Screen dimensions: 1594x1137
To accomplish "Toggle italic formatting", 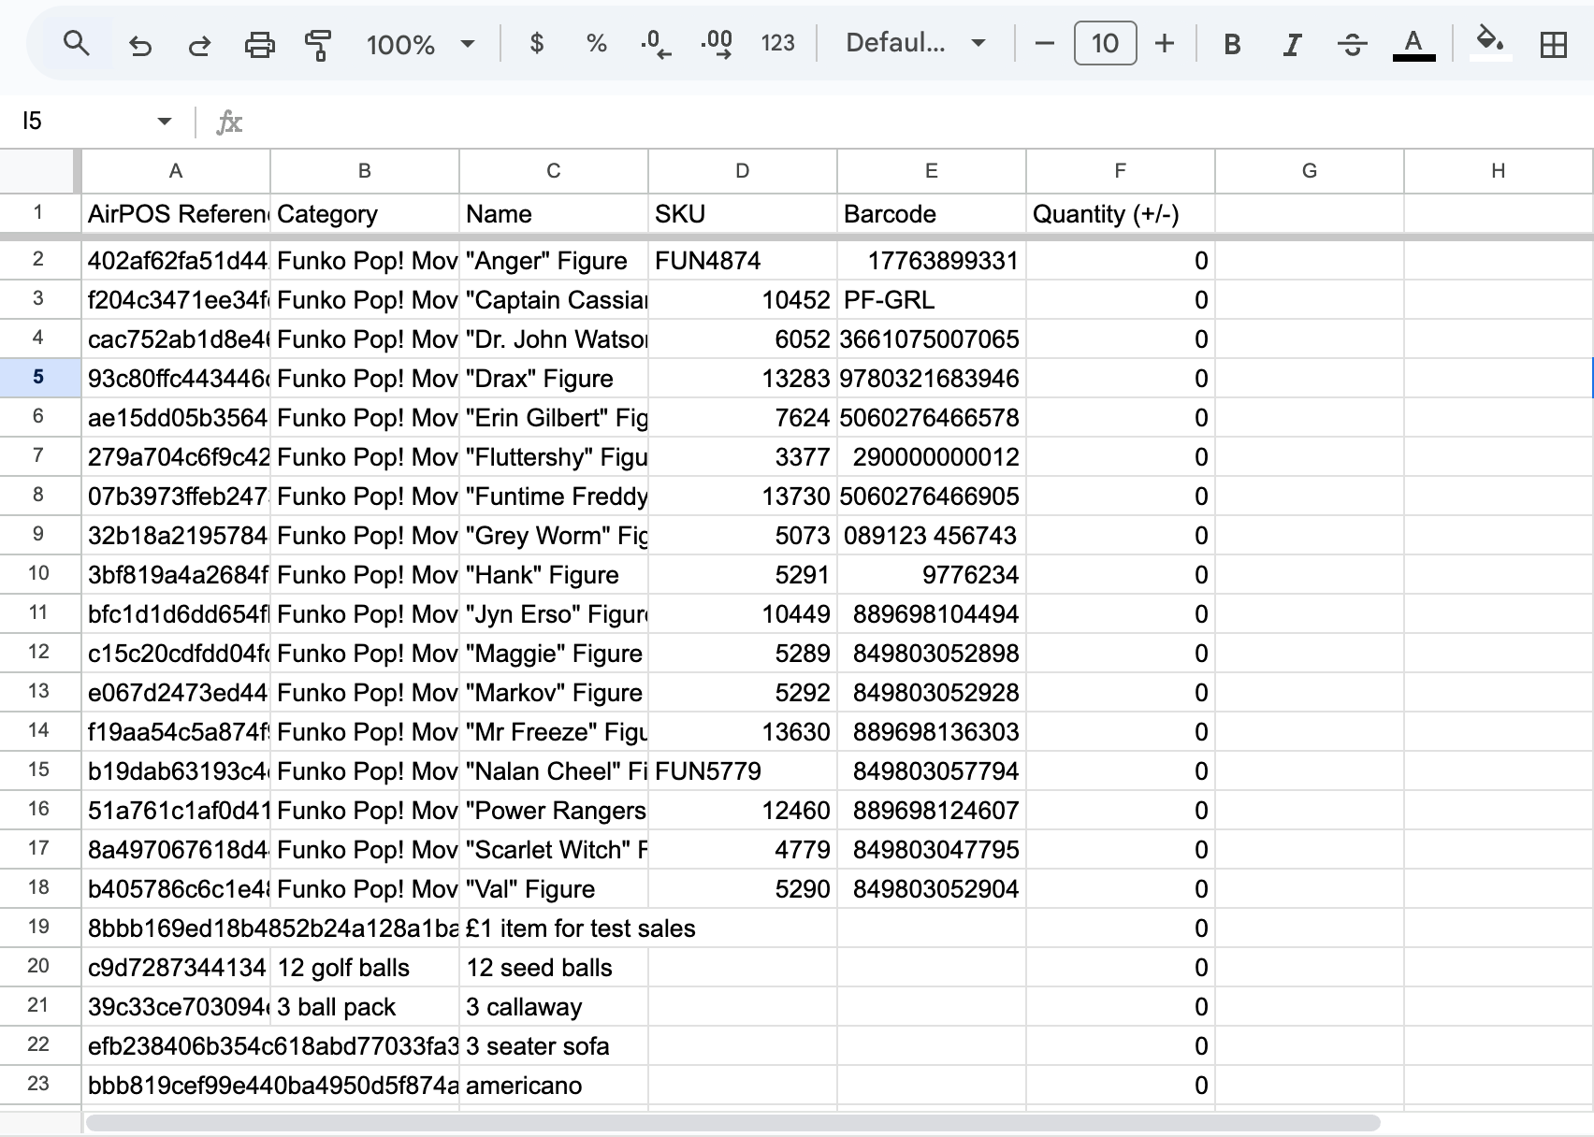I will pos(1292,44).
